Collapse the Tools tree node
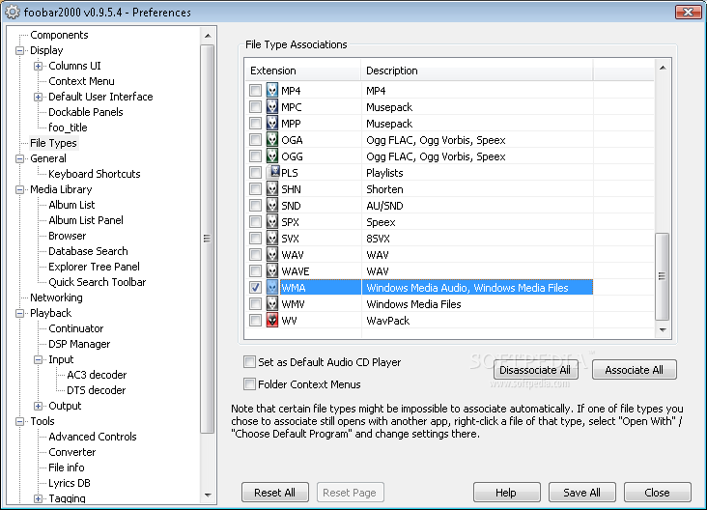This screenshot has height=510, width=707. 19,421
